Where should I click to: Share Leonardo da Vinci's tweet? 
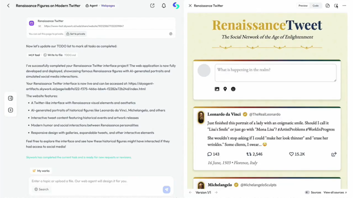334,154
